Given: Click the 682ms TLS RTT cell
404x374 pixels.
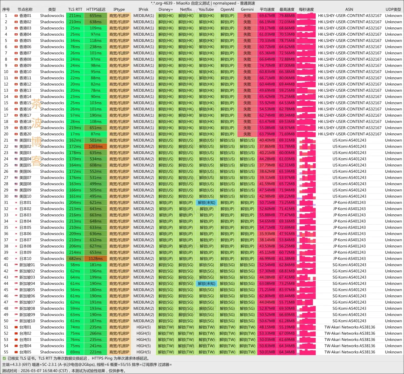Looking at the screenshot, I should tap(75, 259).
